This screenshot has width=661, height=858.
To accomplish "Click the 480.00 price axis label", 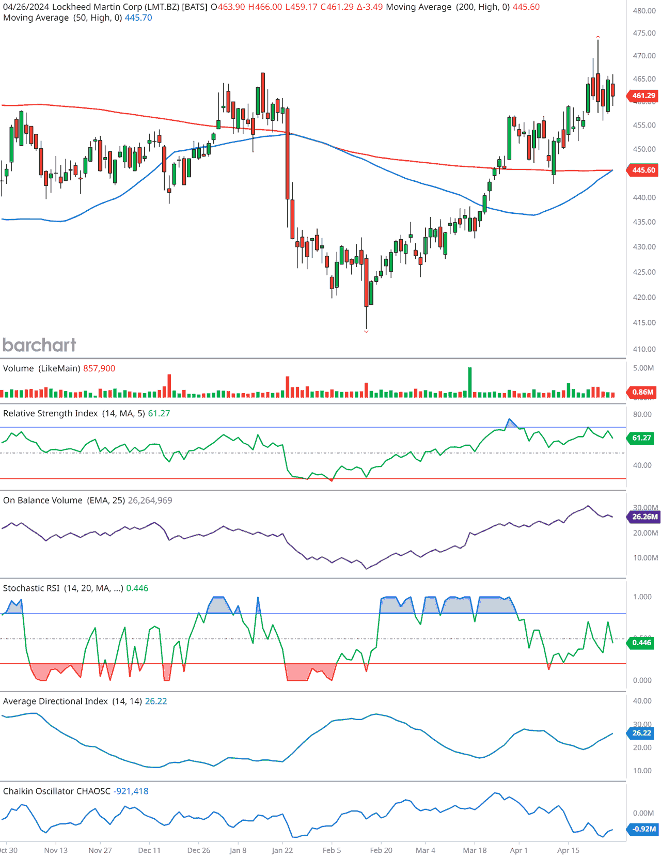I will pyautogui.click(x=644, y=11).
